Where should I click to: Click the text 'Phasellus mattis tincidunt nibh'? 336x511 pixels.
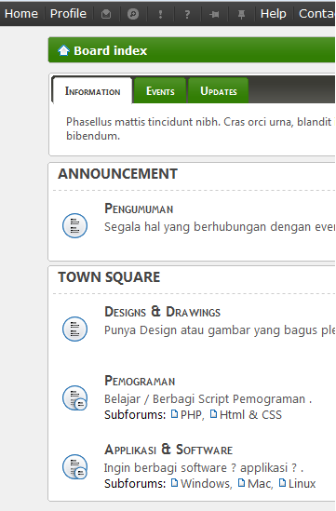143,122
